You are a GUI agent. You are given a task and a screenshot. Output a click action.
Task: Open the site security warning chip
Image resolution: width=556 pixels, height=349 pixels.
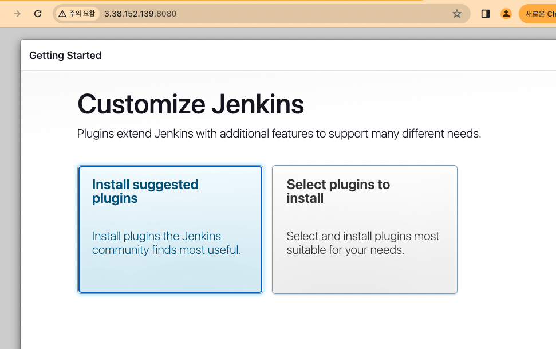[x=77, y=14]
